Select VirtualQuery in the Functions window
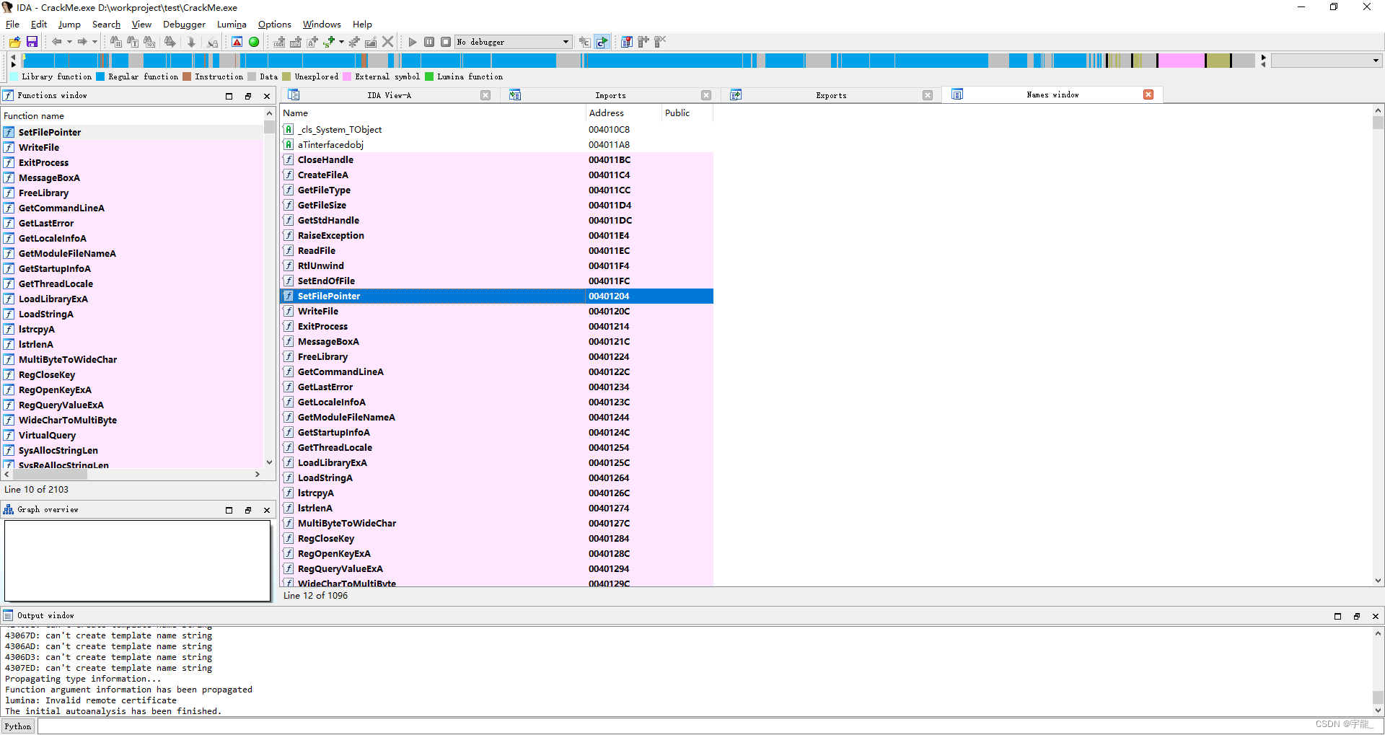The width and height of the screenshot is (1385, 735). point(133,435)
